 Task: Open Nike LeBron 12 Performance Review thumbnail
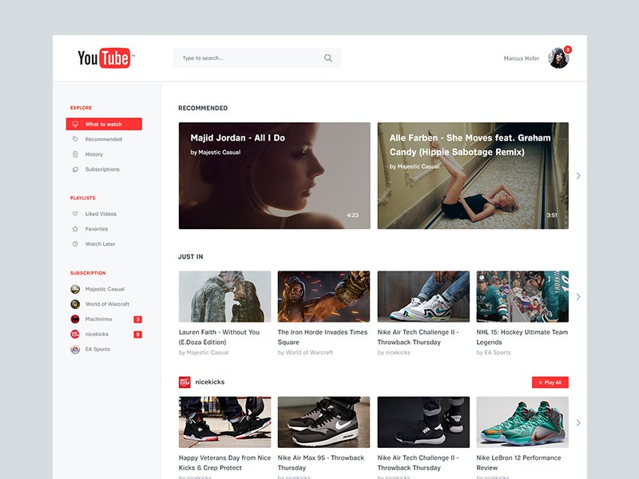click(x=522, y=422)
